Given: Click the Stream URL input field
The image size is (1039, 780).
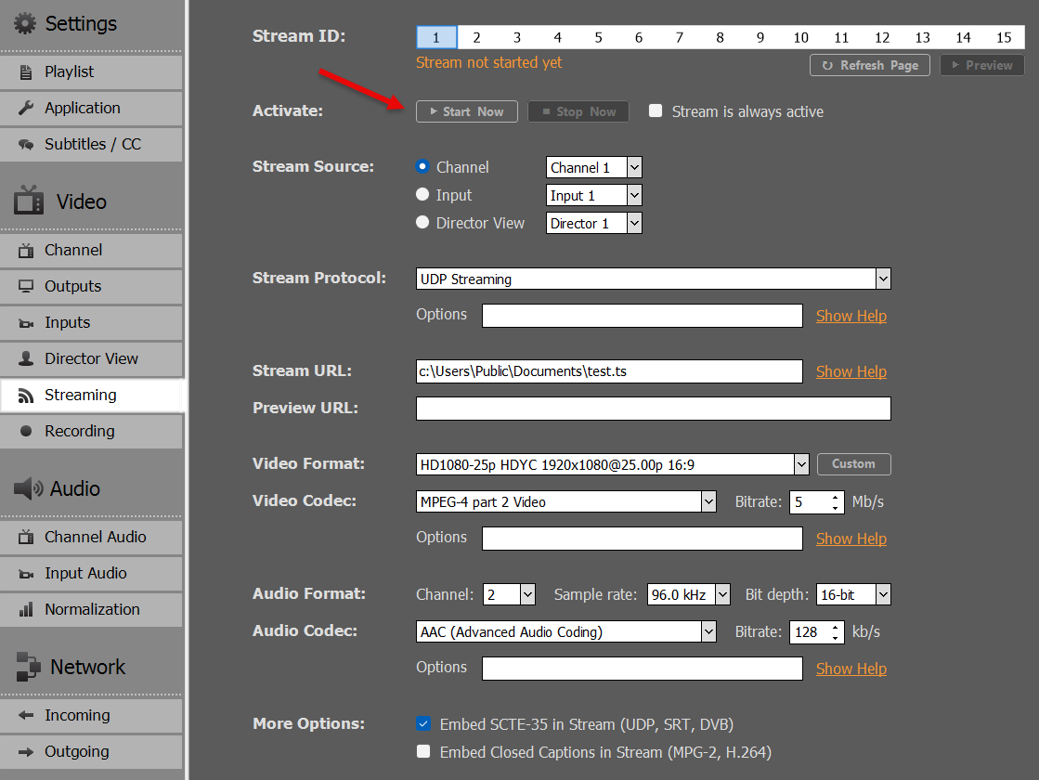Looking at the screenshot, I should pyautogui.click(x=608, y=371).
